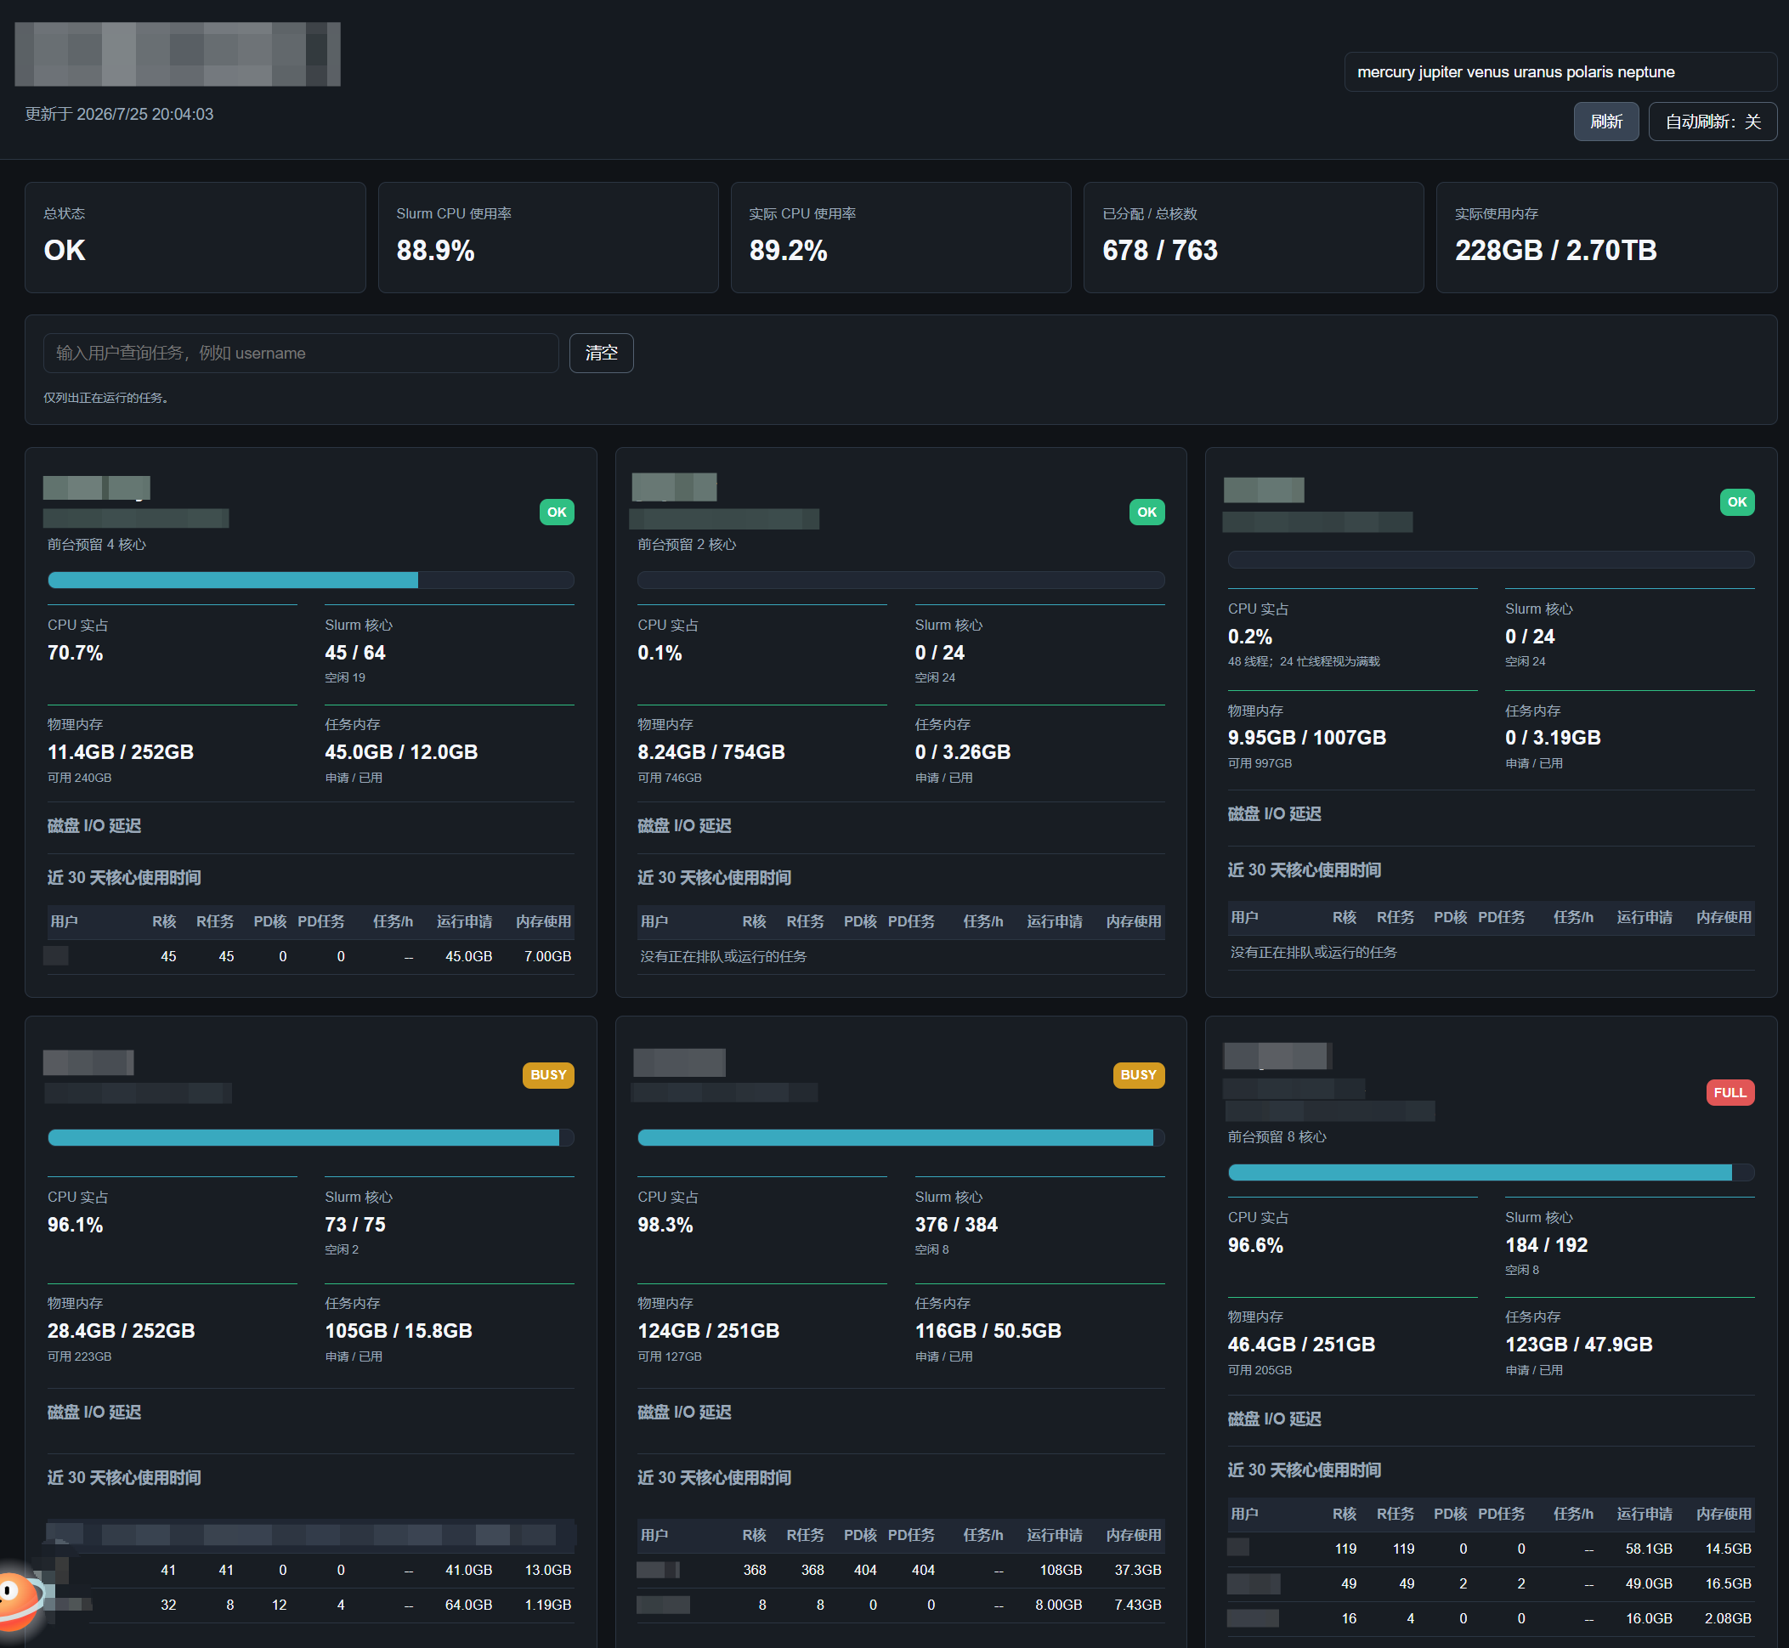
Task: Click the 清空 clear button
Action: [x=601, y=354]
